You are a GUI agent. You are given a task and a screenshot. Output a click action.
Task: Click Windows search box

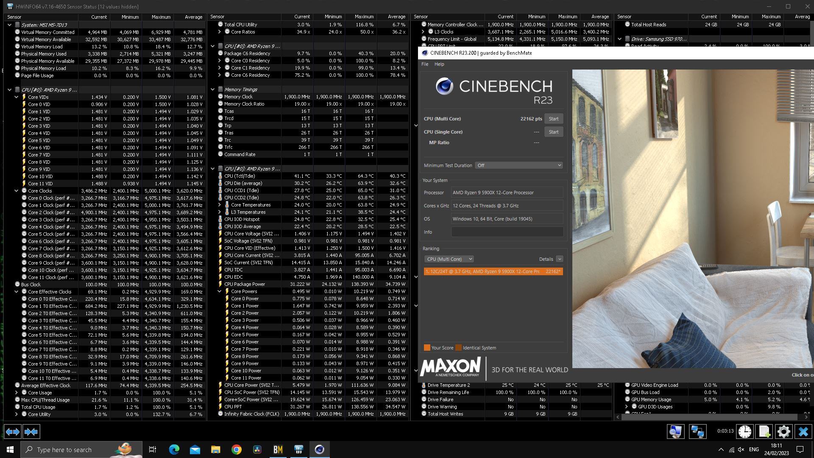click(x=81, y=450)
